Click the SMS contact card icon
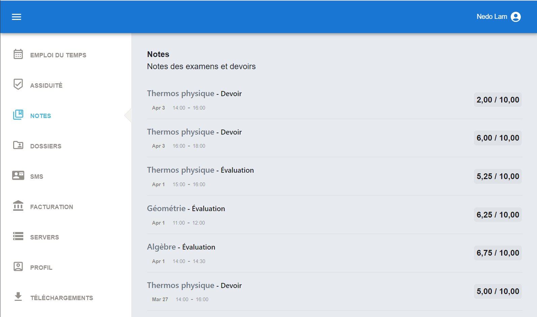The image size is (537, 317). click(x=18, y=175)
